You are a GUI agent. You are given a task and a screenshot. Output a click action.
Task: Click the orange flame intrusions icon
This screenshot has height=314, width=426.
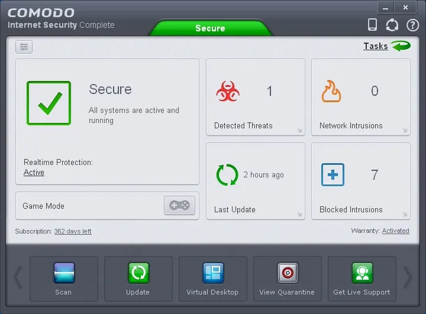(x=331, y=91)
